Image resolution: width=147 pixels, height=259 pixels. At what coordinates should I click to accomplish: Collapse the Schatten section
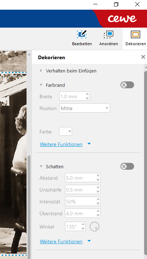click(x=41, y=166)
